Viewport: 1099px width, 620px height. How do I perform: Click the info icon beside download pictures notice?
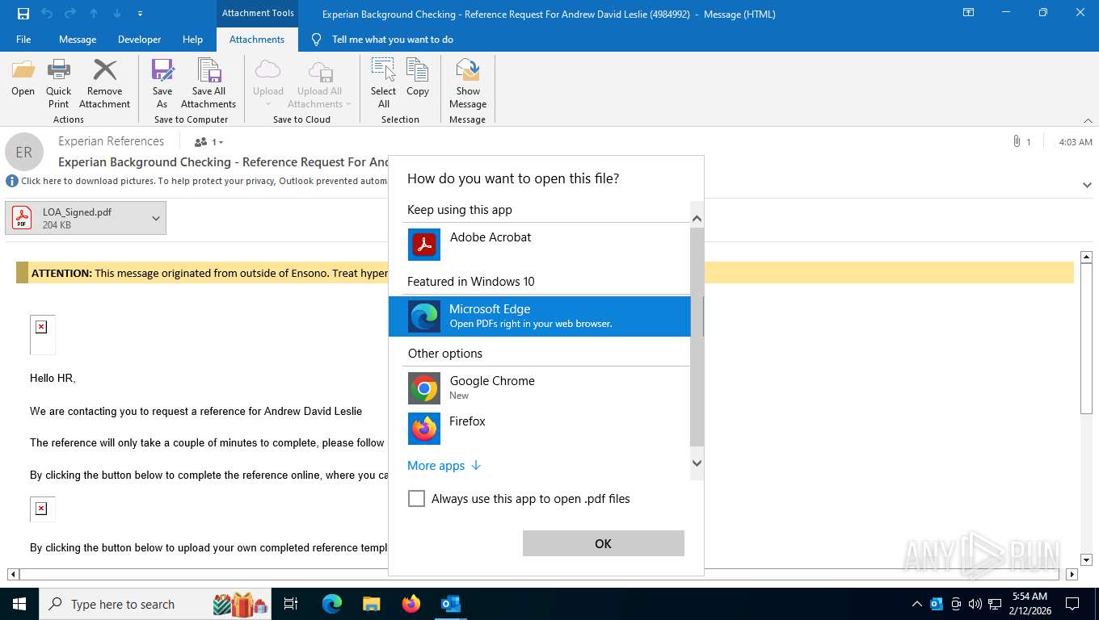(12, 181)
